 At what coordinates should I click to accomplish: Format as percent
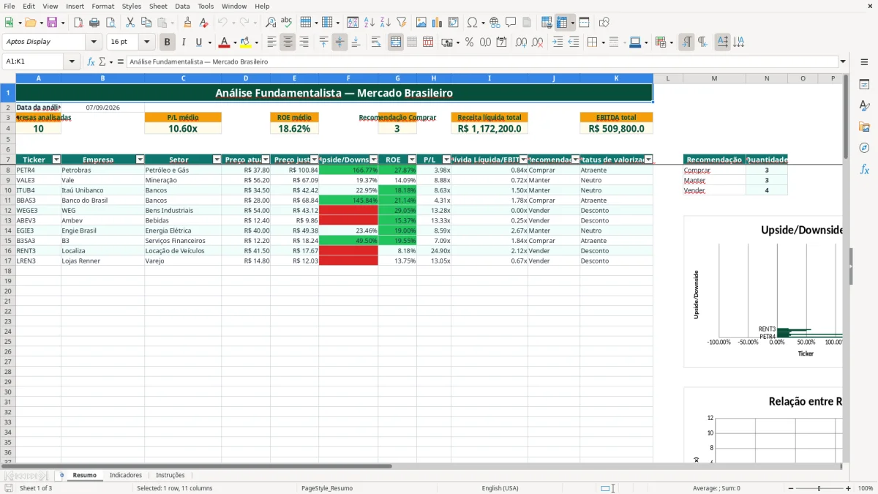(469, 42)
